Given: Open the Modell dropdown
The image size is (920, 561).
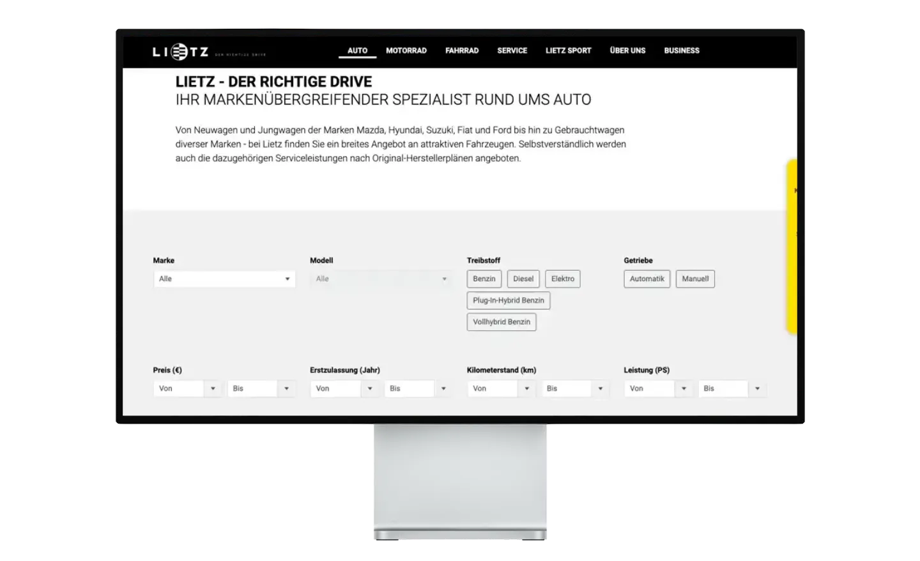Looking at the screenshot, I should click(x=381, y=279).
